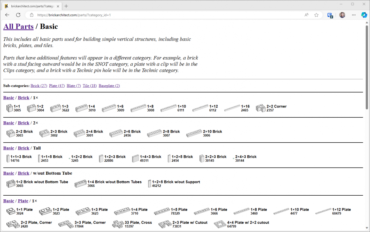View site information lock icon
Image resolution: width=370 pixels, height=232 pixels.
click(31, 15)
